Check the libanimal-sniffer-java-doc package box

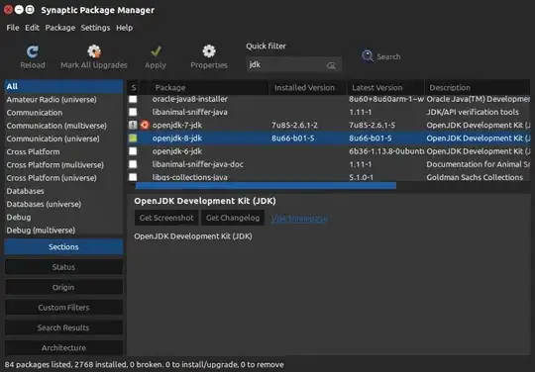(133, 164)
